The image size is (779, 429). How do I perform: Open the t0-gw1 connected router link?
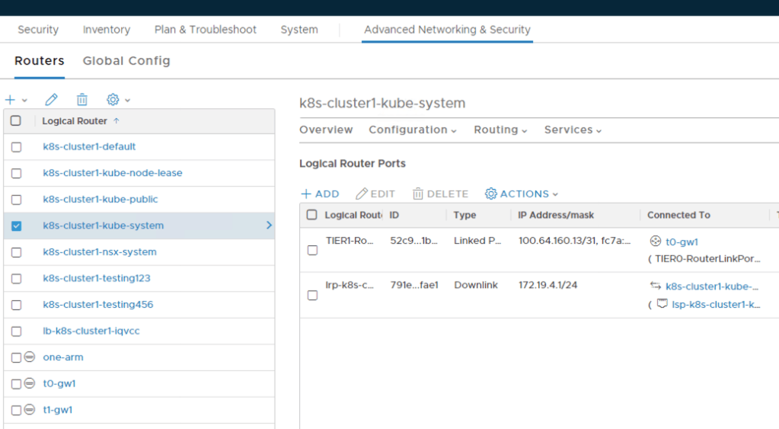[x=682, y=242]
